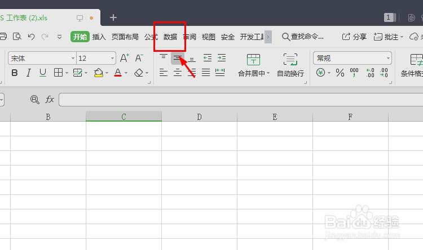Toggle underline formatting
Image resolution: width=423 pixels, height=250 pixels.
coord(43,73)
